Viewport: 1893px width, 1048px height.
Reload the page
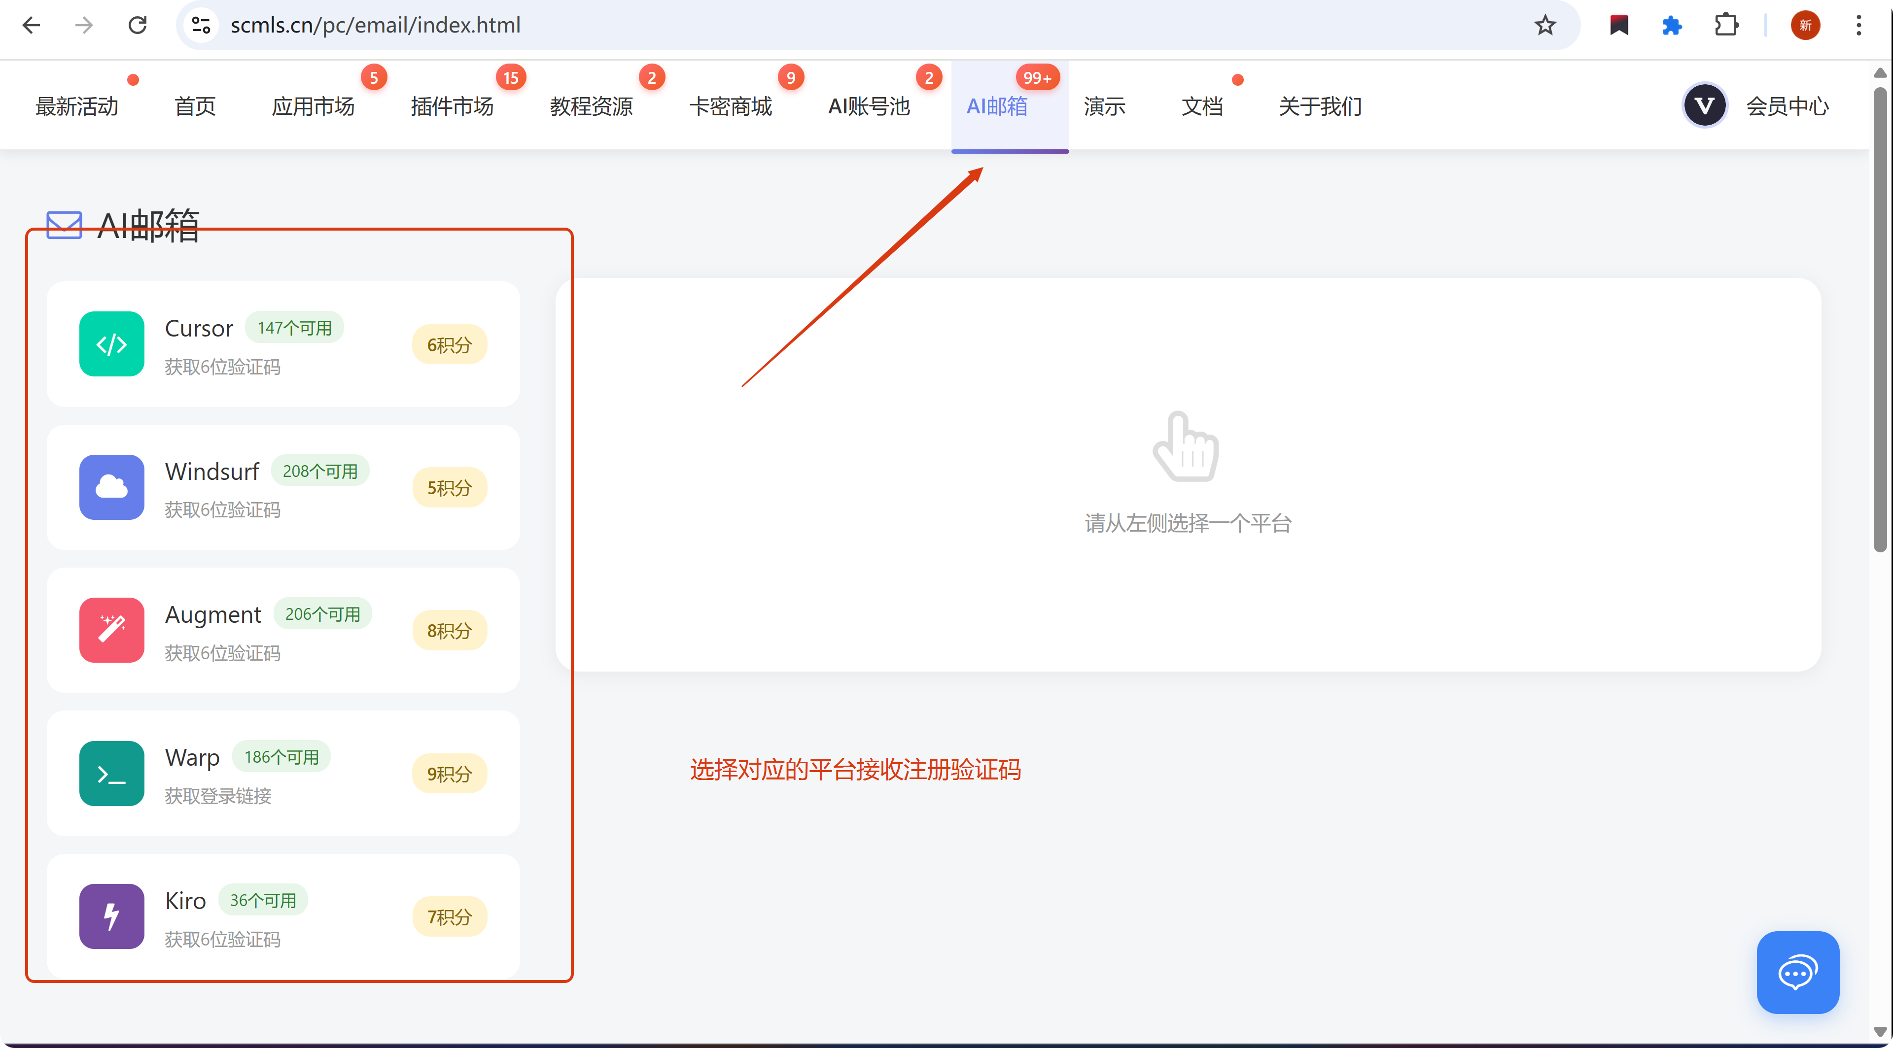click(x=138, y=25)
